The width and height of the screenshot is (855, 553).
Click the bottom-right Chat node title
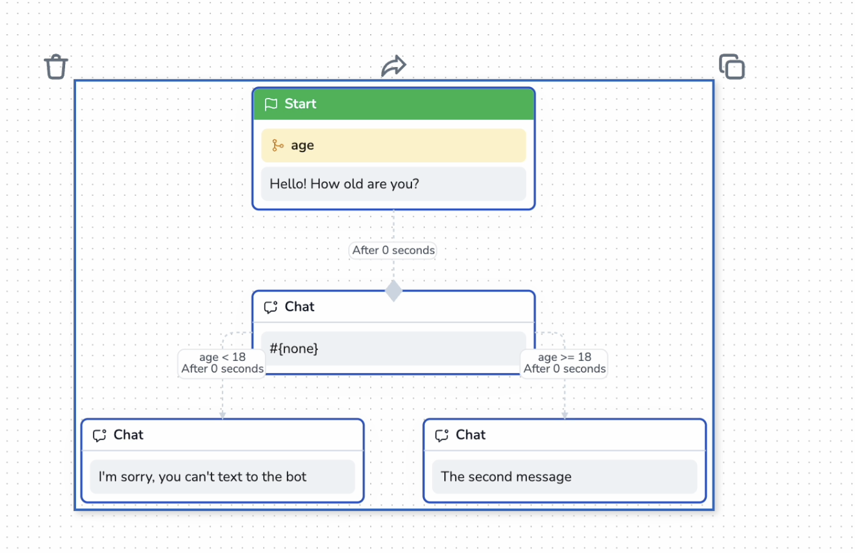click(x=471, y=435)
